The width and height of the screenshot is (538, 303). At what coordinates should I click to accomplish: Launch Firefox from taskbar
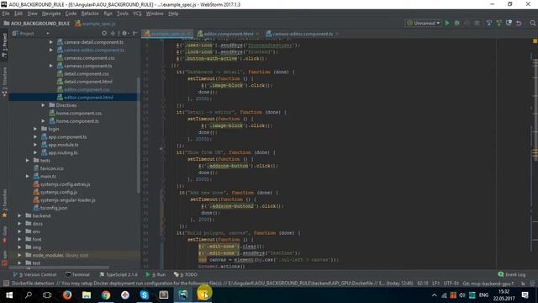click(67, 295)
